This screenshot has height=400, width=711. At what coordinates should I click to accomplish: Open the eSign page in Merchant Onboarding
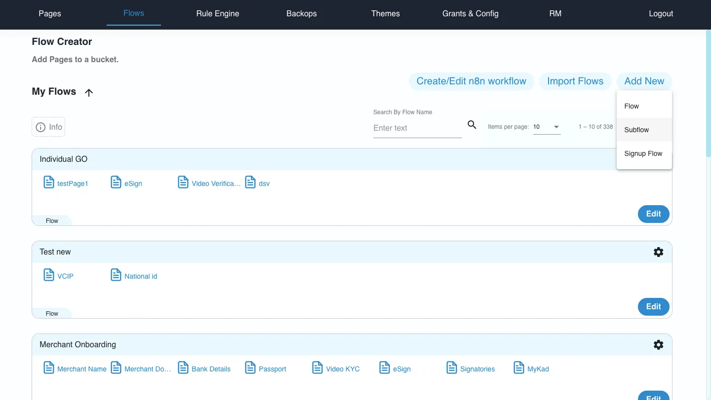[385, 368]
